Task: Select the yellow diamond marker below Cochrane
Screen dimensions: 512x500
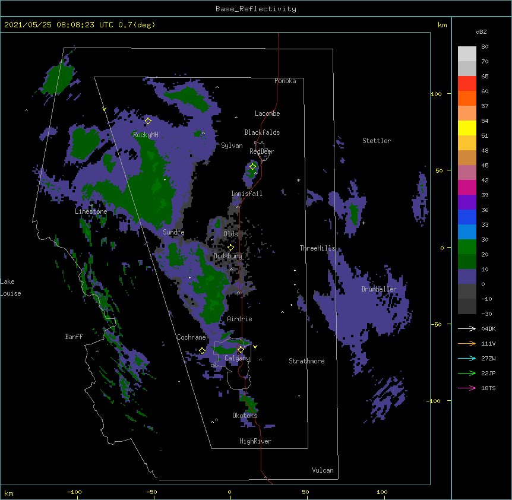Action: click(202, 350)
